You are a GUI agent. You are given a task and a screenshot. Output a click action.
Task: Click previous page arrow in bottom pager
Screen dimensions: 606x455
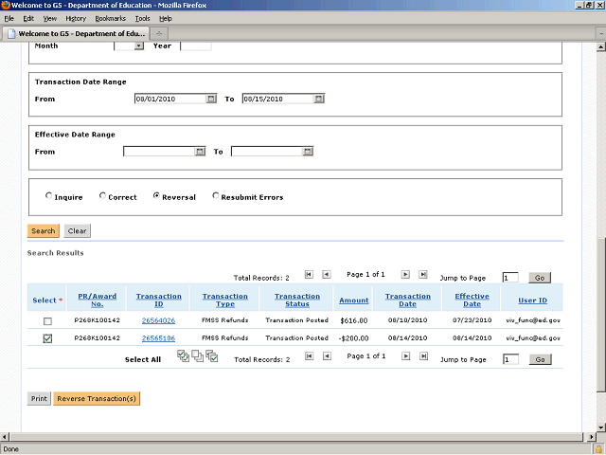tap(327, 357)
